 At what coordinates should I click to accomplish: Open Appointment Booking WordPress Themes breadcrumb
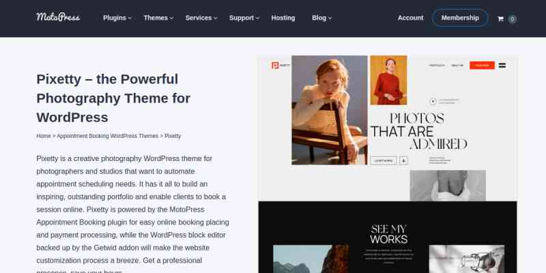108,136
